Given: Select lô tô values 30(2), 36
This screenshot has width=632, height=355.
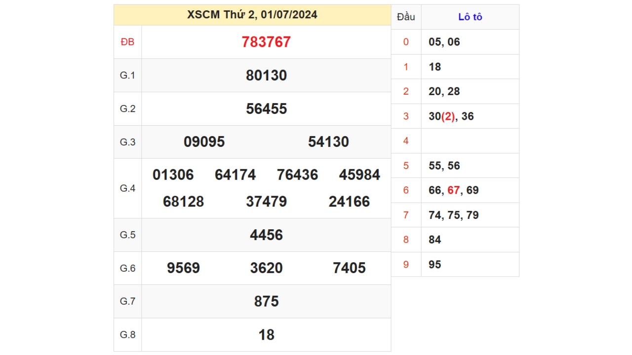Looking at the screenshot, I should click(x=451, y=117).
